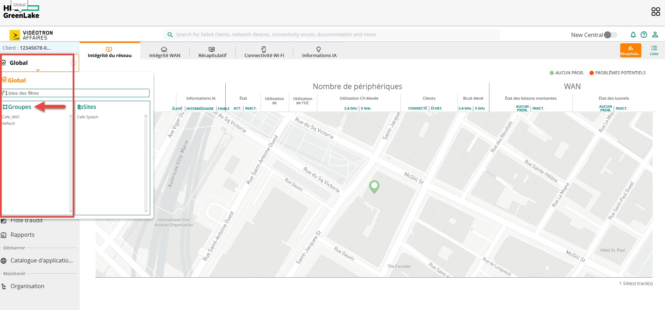Image resolution: width=665 pixels, height=310 pixels.
Task: Select the Cafe Splash site
Action: pos(88,117)
